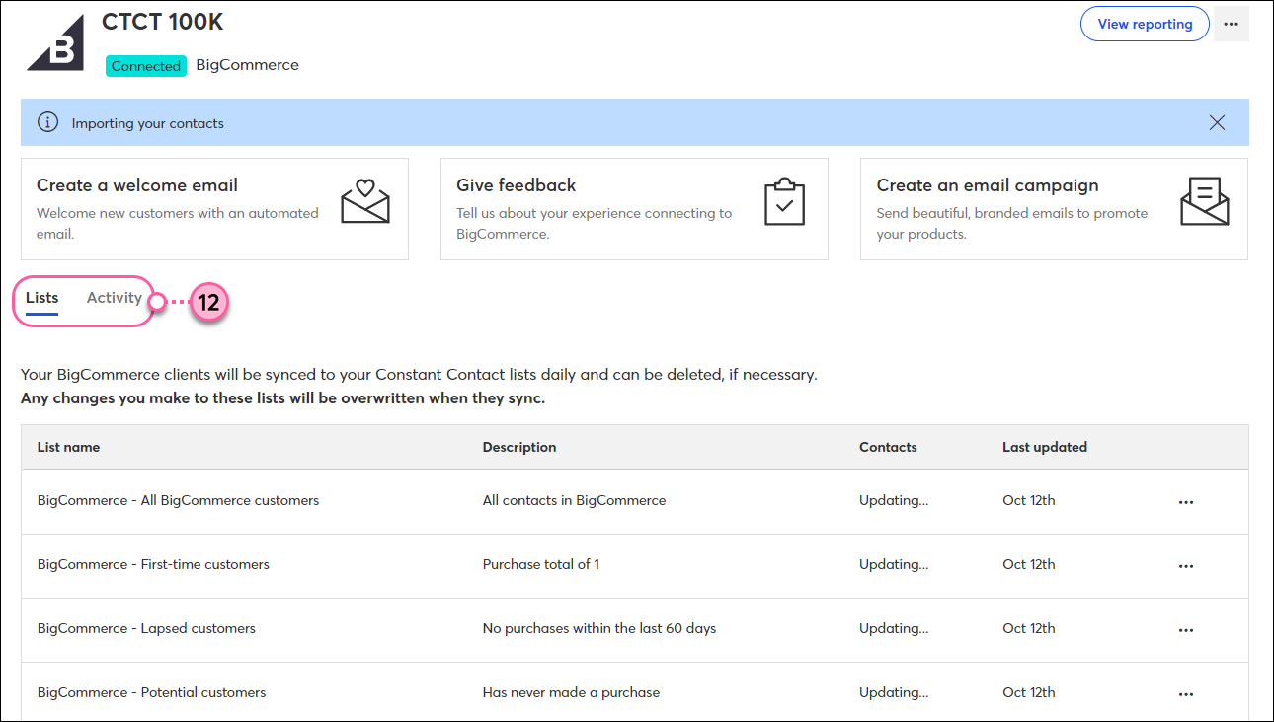Click the envelope letter campaign icon

point(1205,201)
